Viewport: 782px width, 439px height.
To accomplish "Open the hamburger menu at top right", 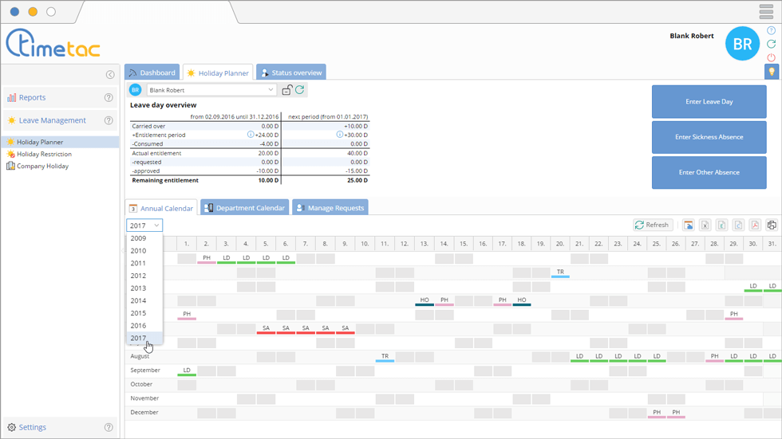I will 766,12.
